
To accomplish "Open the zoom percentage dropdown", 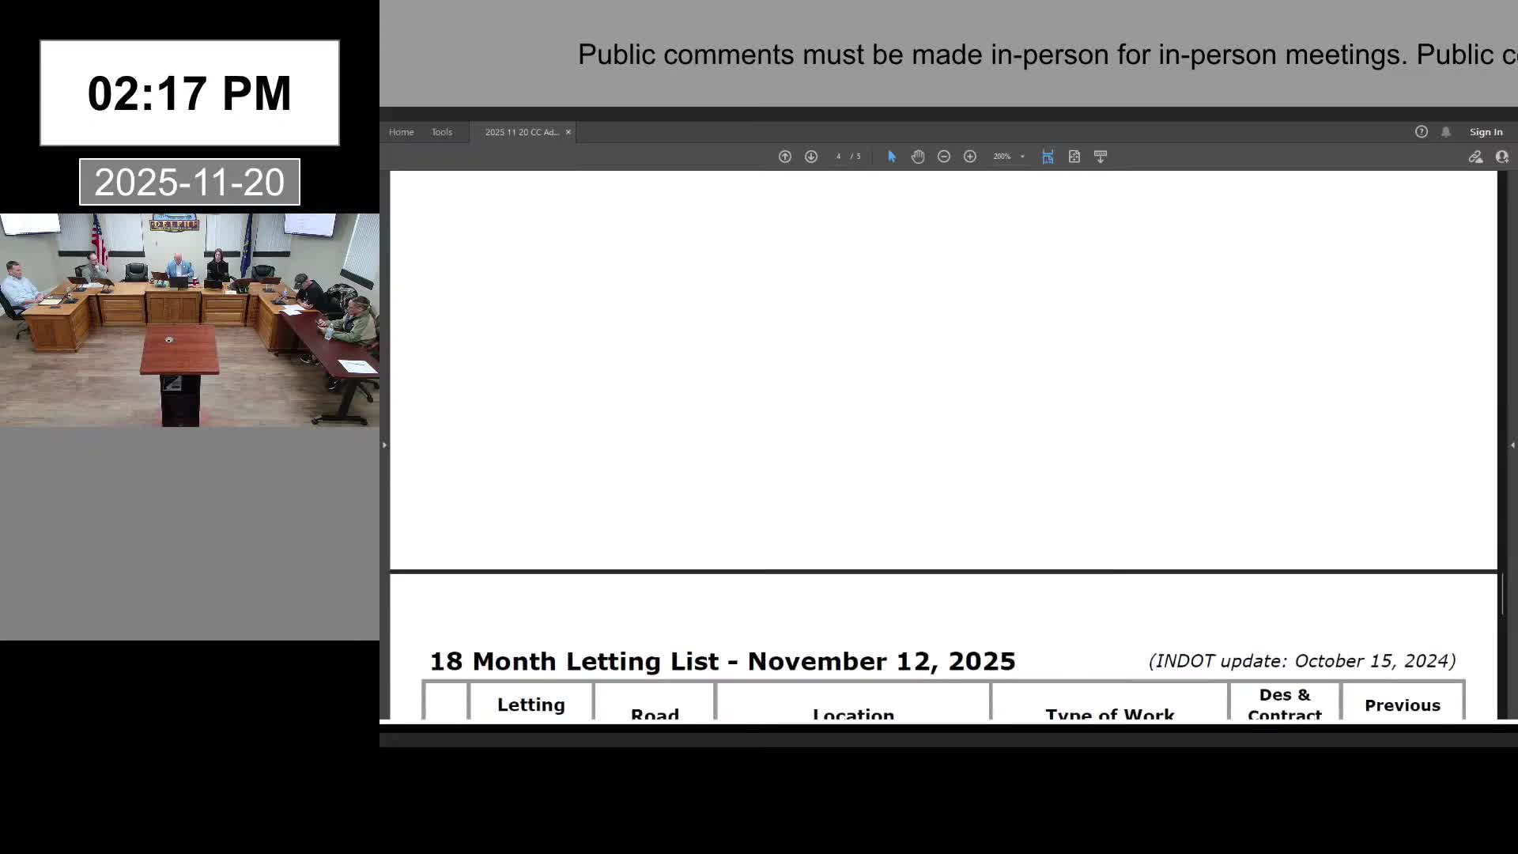I will (x=1022, y=157).
